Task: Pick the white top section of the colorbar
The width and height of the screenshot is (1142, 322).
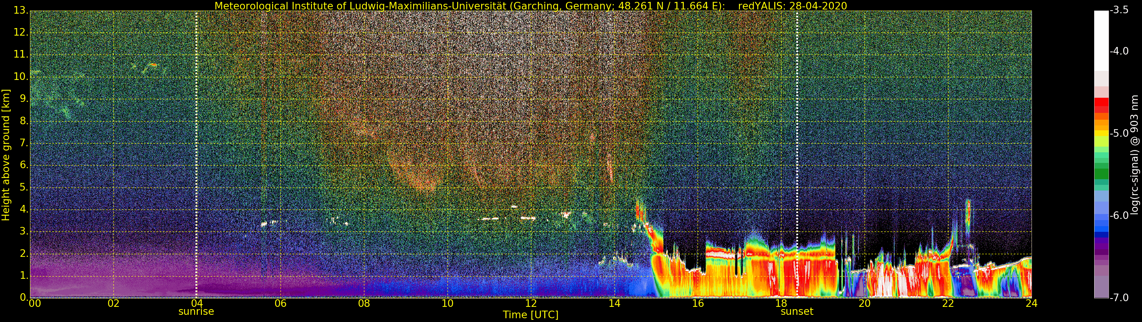Action: [x=1101, y=41]
